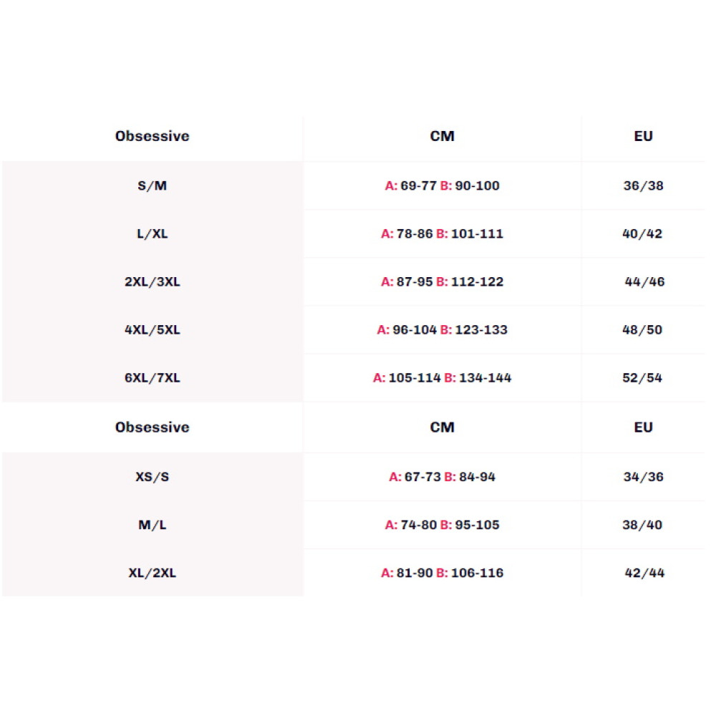Click the top CM column header
Screen dimensions: 716x716
pyautogui.click(x=442, y=136)
